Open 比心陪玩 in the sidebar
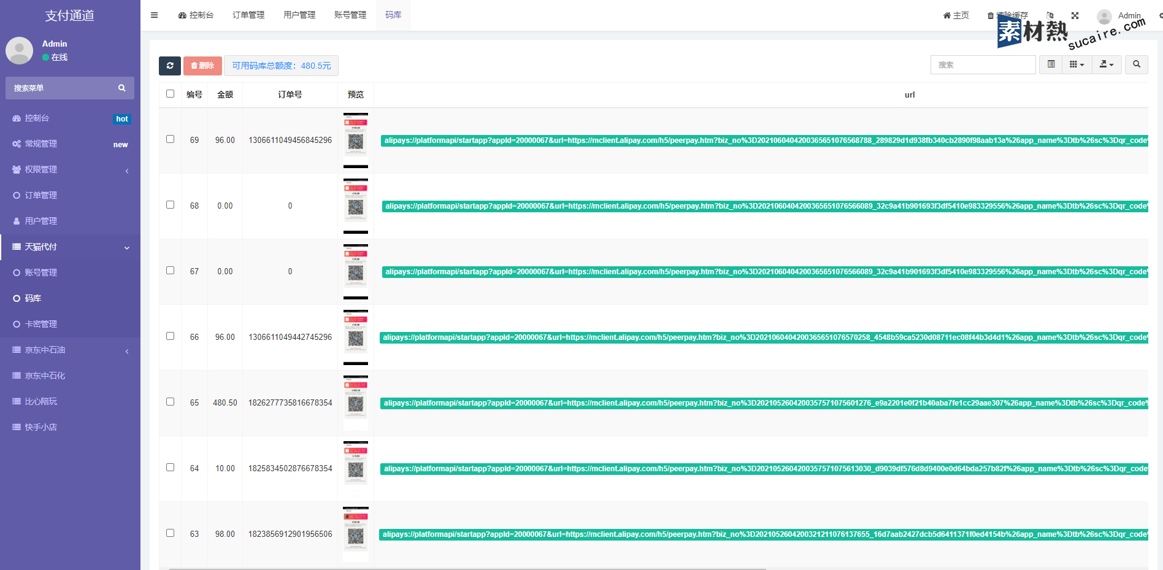1163x570 pixels. pos(70,401)
